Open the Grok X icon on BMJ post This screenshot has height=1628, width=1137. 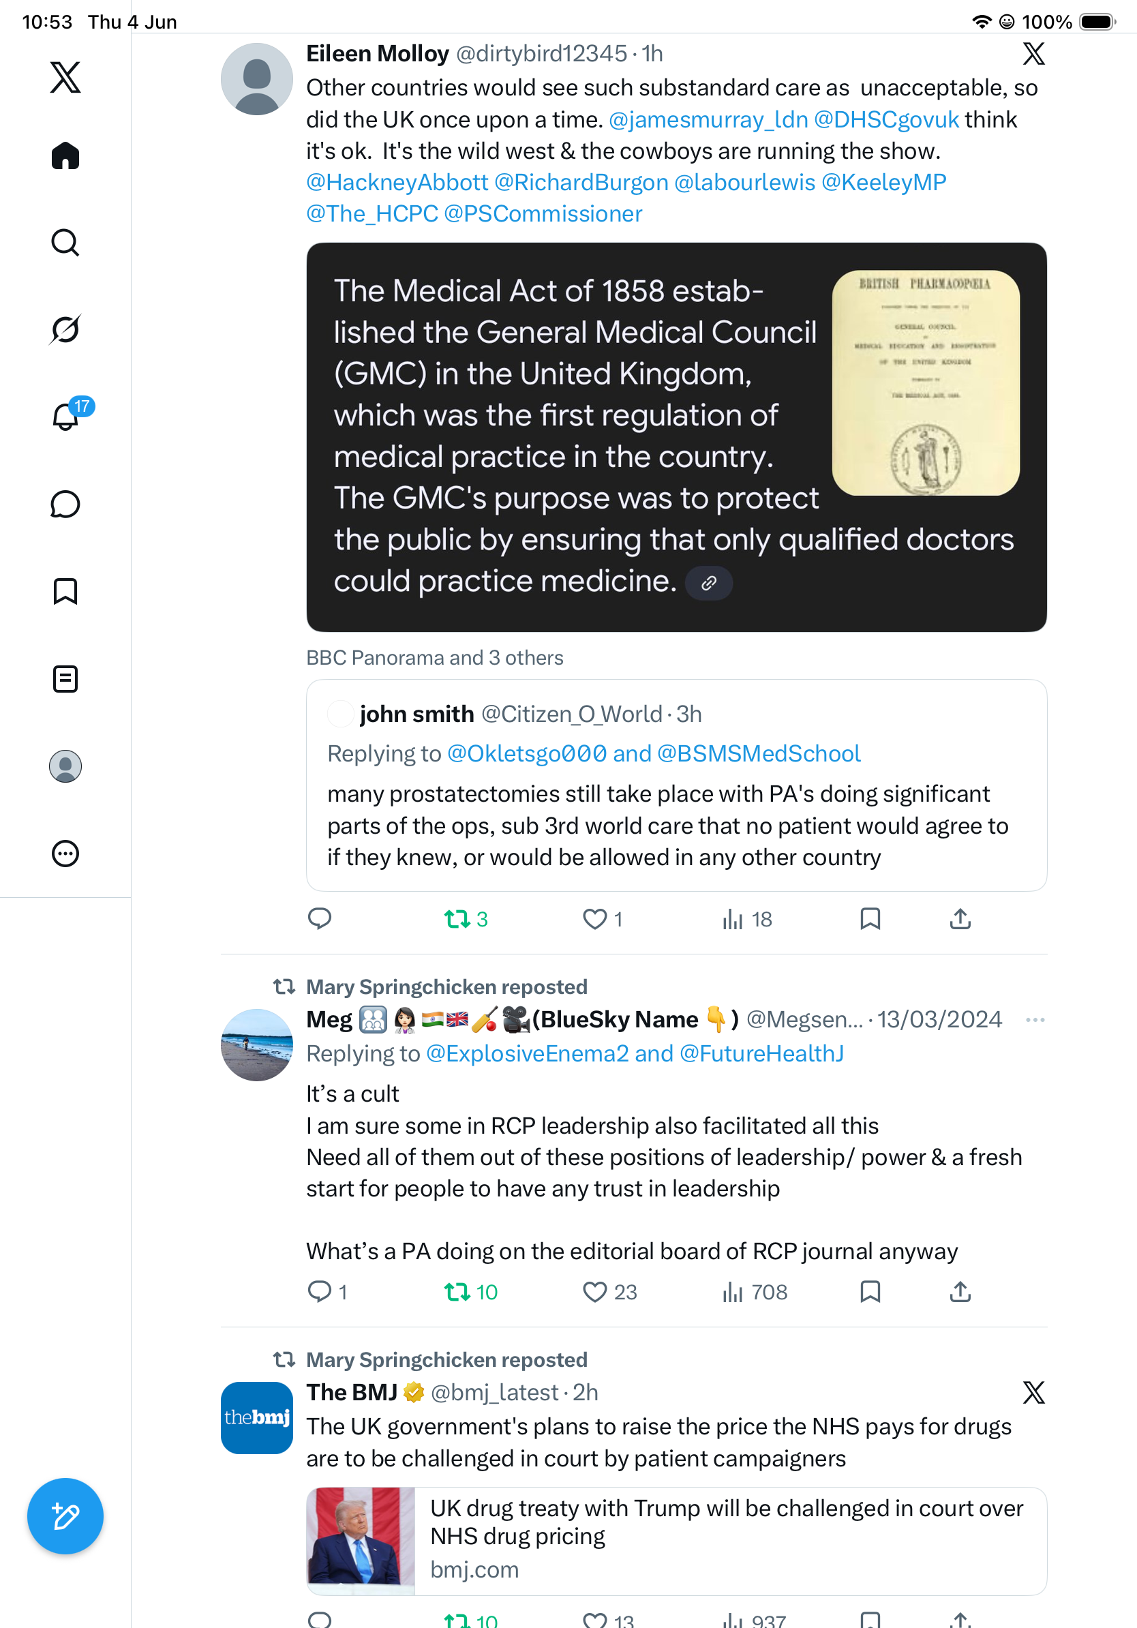[1033, 1393]
